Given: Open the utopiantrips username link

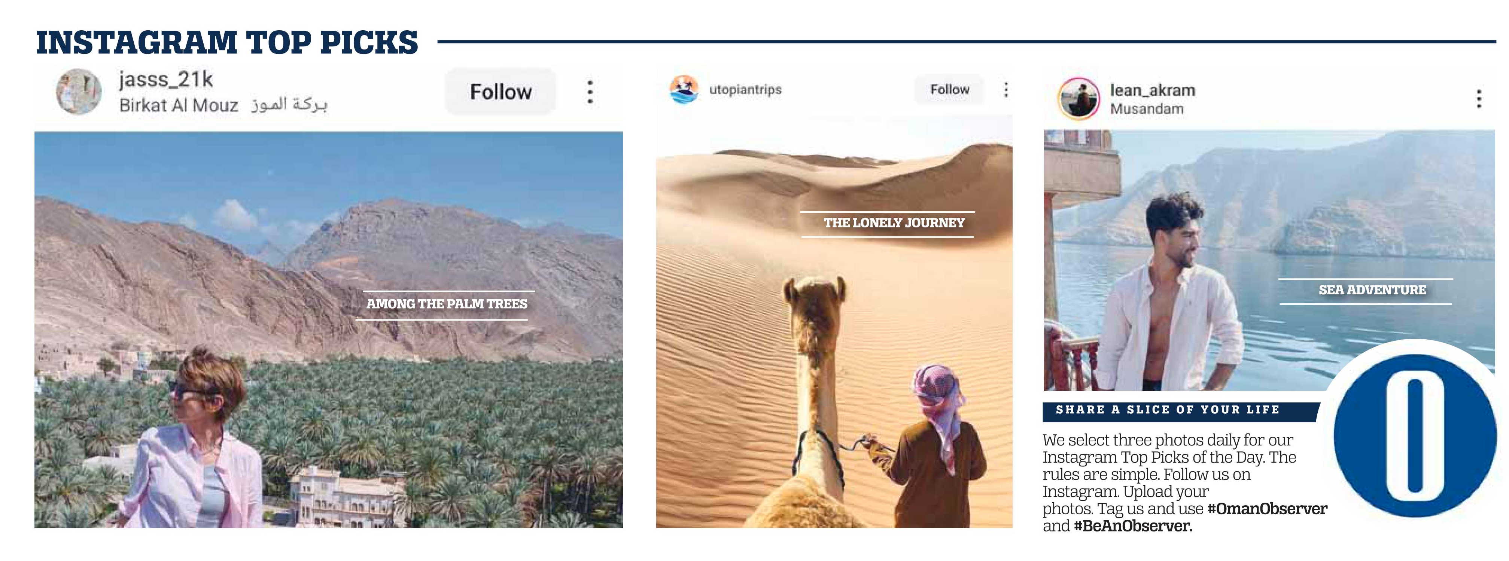Looking at the screenshot, I should pyautogui.click(x=745, y=89).
